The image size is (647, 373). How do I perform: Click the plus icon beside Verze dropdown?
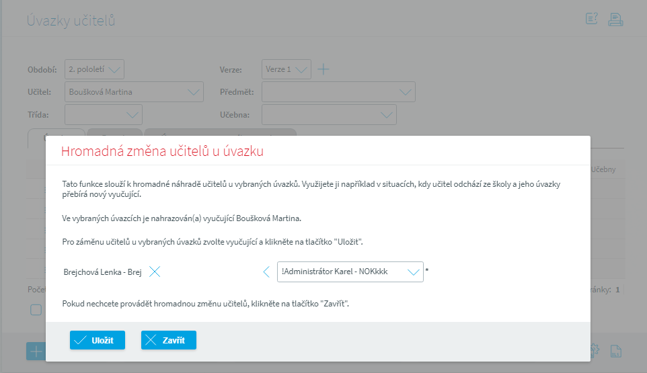click(x=323, y=69)
